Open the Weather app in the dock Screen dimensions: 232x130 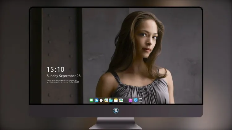tap(97, 100)
